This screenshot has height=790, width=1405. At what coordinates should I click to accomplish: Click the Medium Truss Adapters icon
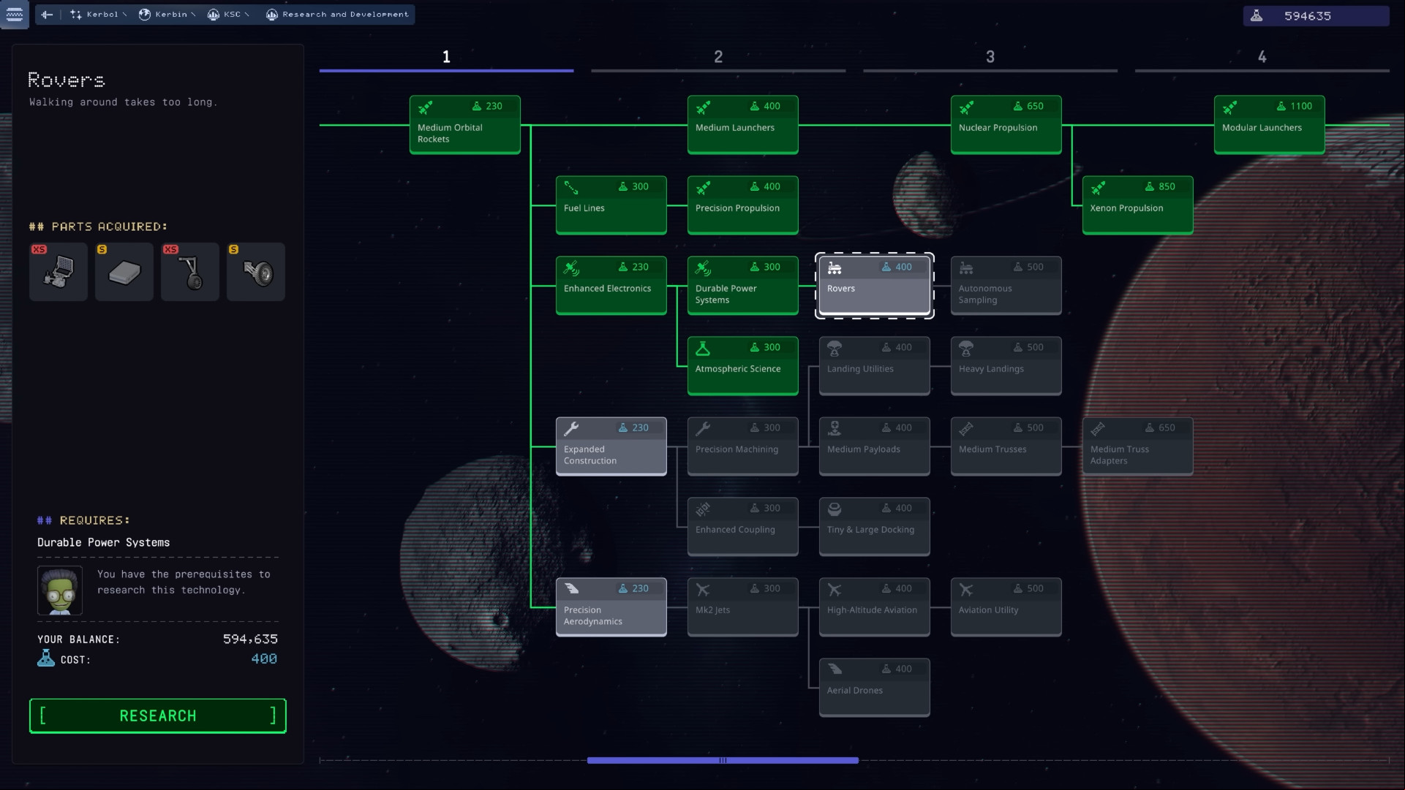(x=1098, y=429)
